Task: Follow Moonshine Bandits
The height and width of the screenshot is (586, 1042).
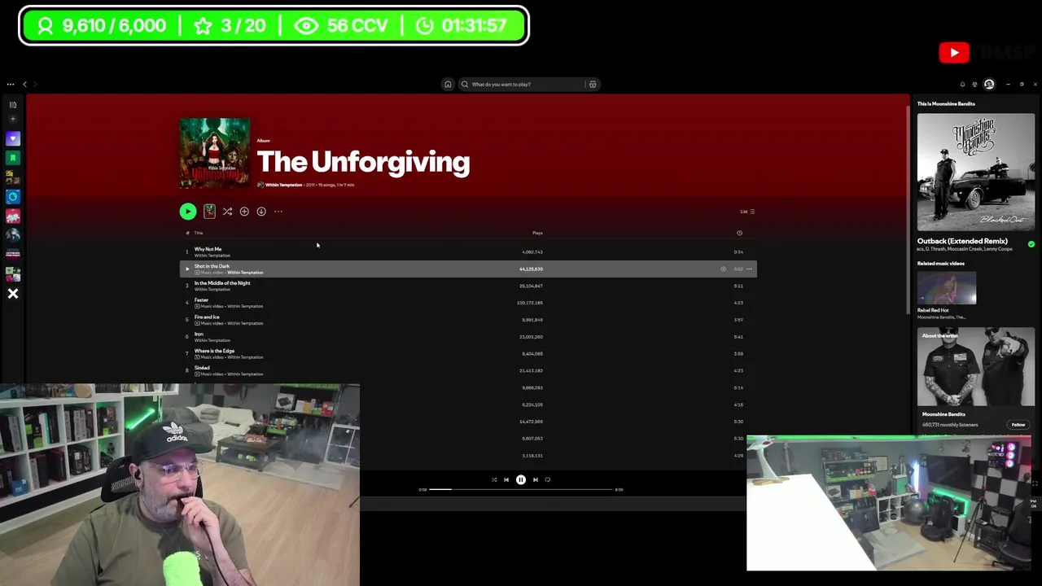Action: tap(1018, 425)
